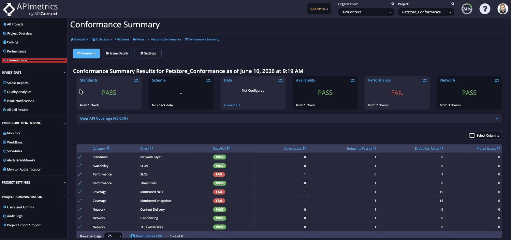Open Project settings gear icon in header

pos(453,4)
